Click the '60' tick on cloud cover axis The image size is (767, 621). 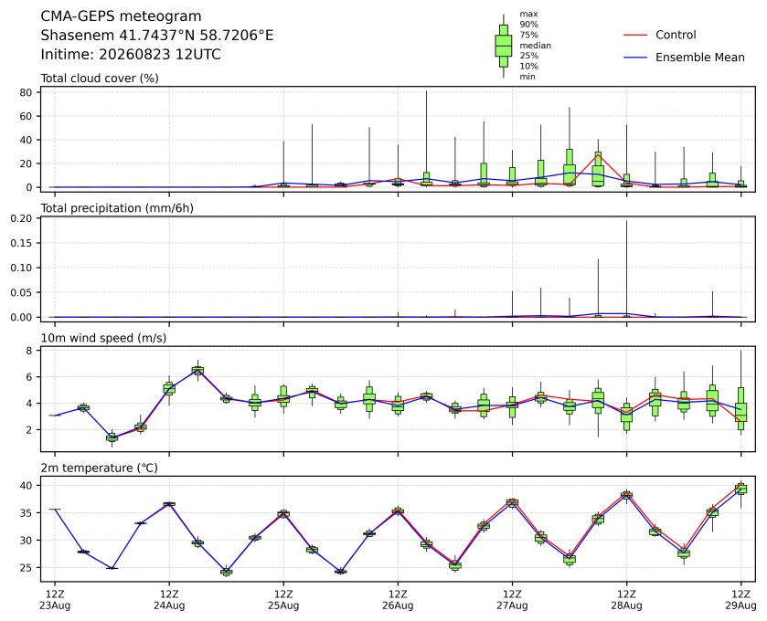point(26,116)
